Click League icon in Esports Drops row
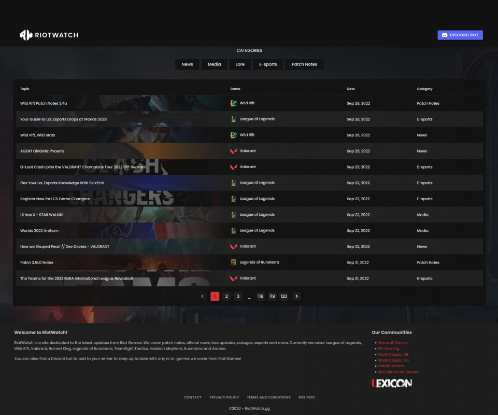498x415 pixels. point(233,119)
